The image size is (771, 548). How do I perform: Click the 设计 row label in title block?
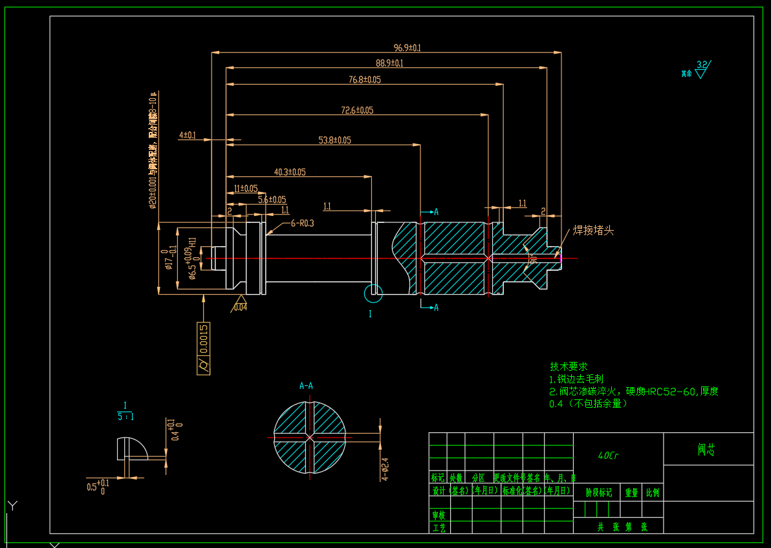[x=438, y=490]
